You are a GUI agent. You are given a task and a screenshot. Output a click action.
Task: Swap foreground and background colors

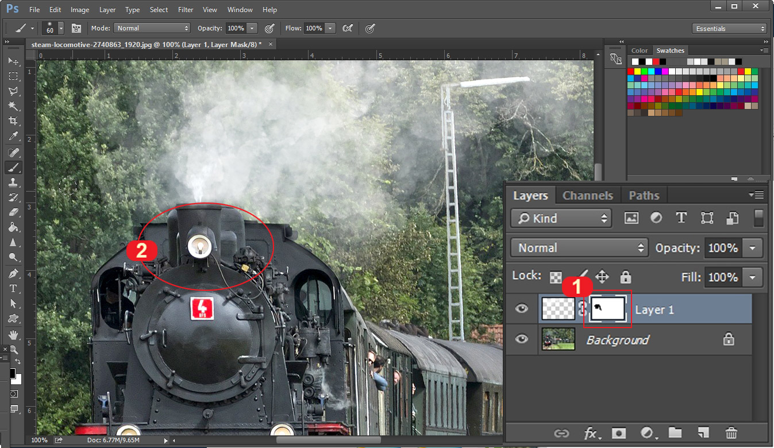click(x=18, y=361)
